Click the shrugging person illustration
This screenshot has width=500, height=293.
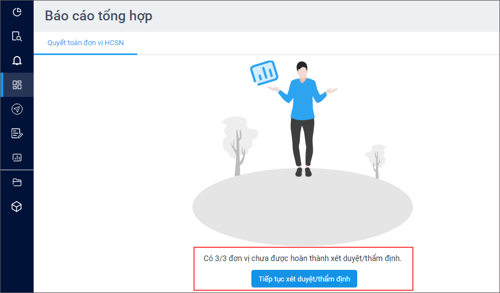302,119
